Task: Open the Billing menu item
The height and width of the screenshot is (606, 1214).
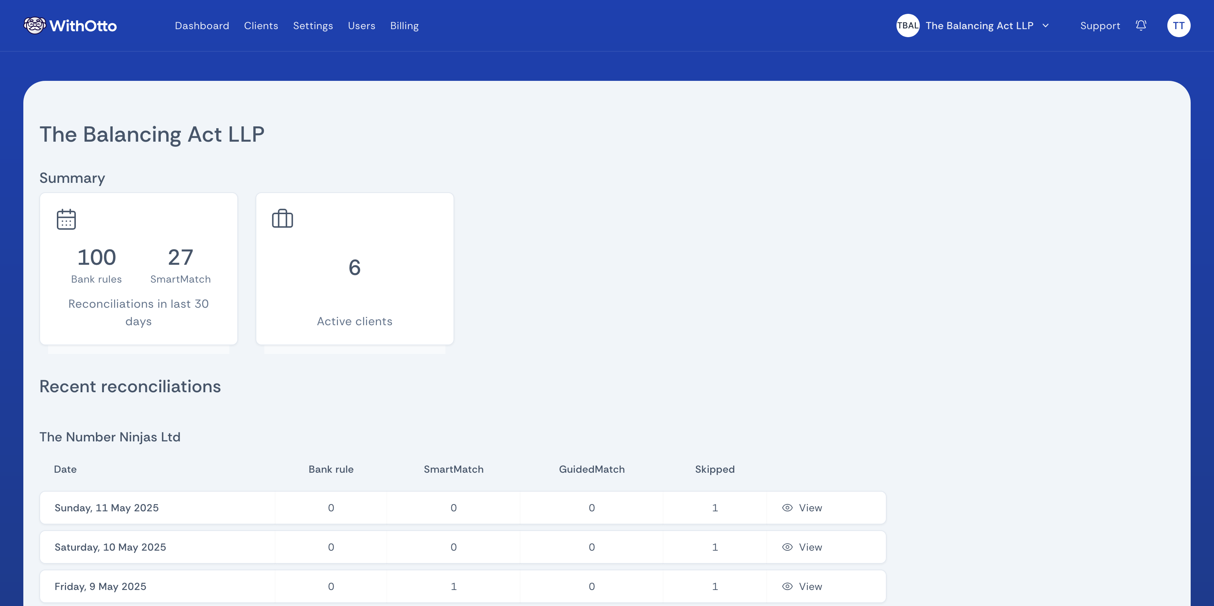Action: (x=404, y=26)
